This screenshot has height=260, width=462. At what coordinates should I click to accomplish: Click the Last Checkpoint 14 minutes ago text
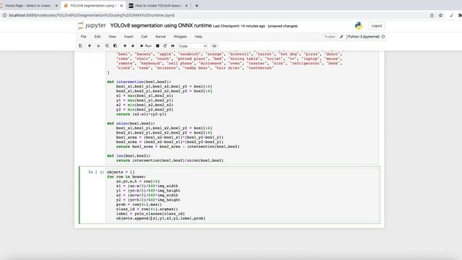pyautogui.click(x=239, y=26)
